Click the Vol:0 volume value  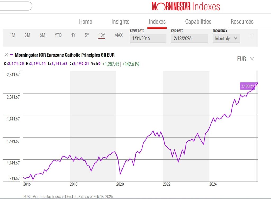coord(96,64)
